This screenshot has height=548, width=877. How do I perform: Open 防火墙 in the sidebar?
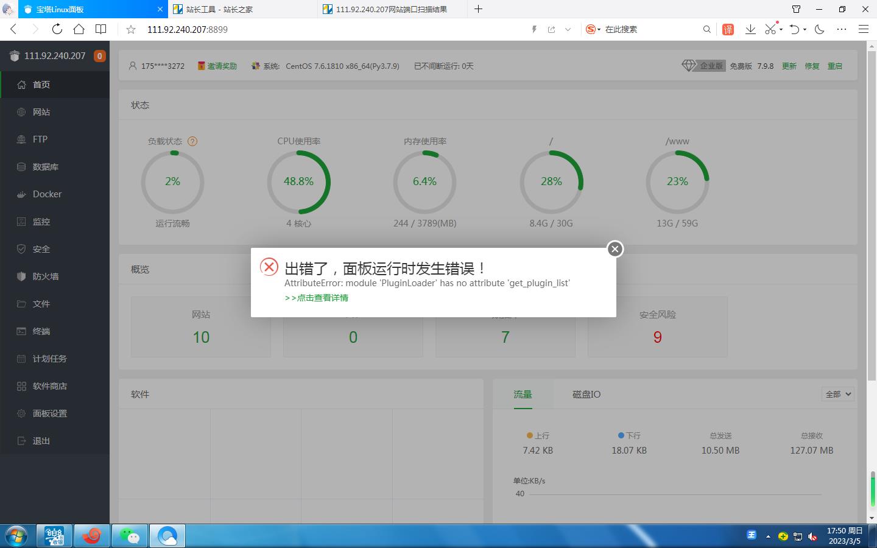pos(55,276)
